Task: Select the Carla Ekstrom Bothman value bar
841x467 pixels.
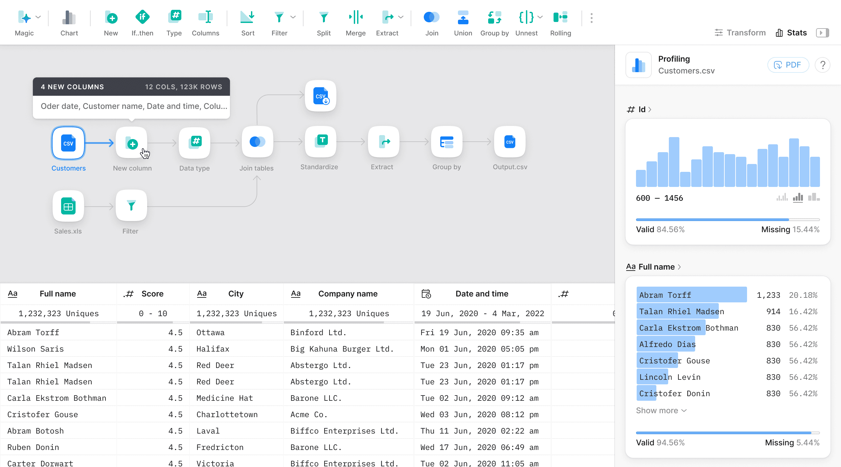Action: click(x=671, y=327)
